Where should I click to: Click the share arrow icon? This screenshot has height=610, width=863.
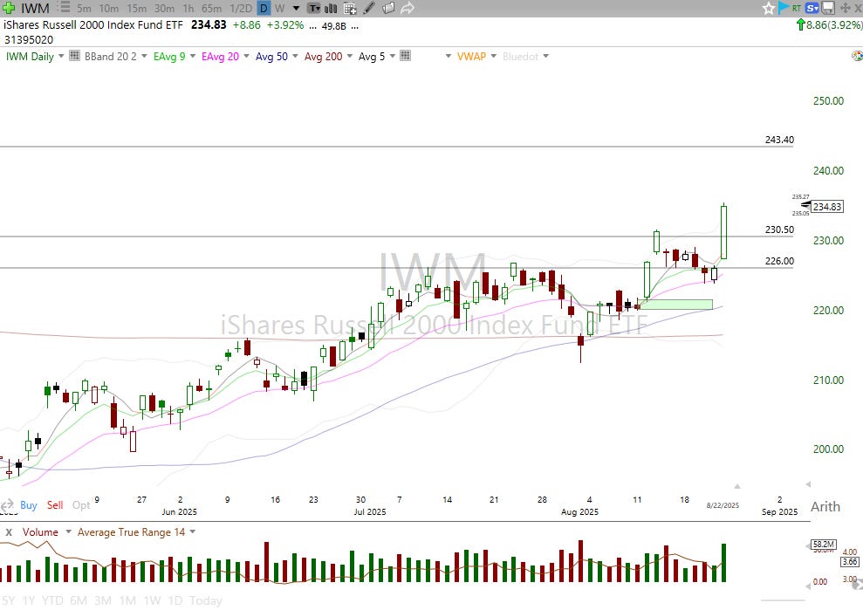(x=408, y=8)
